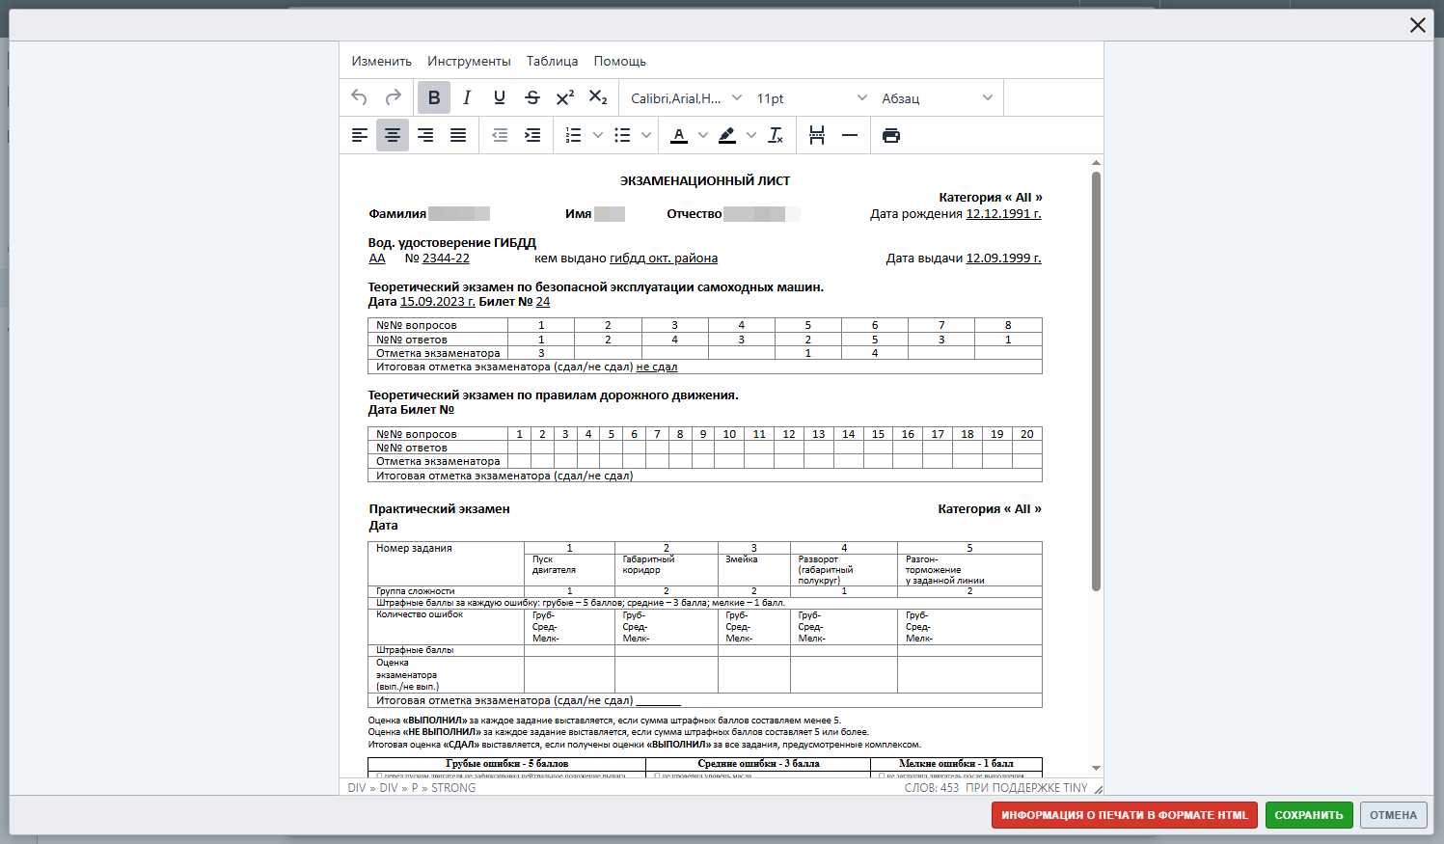
Task: Apply the text color
Action: tap(679, 135)
